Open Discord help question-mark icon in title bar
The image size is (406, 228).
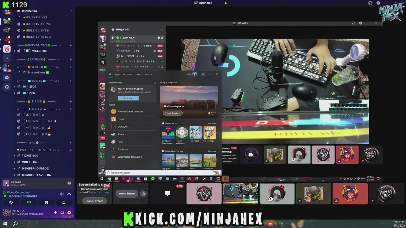coord(378,3)
